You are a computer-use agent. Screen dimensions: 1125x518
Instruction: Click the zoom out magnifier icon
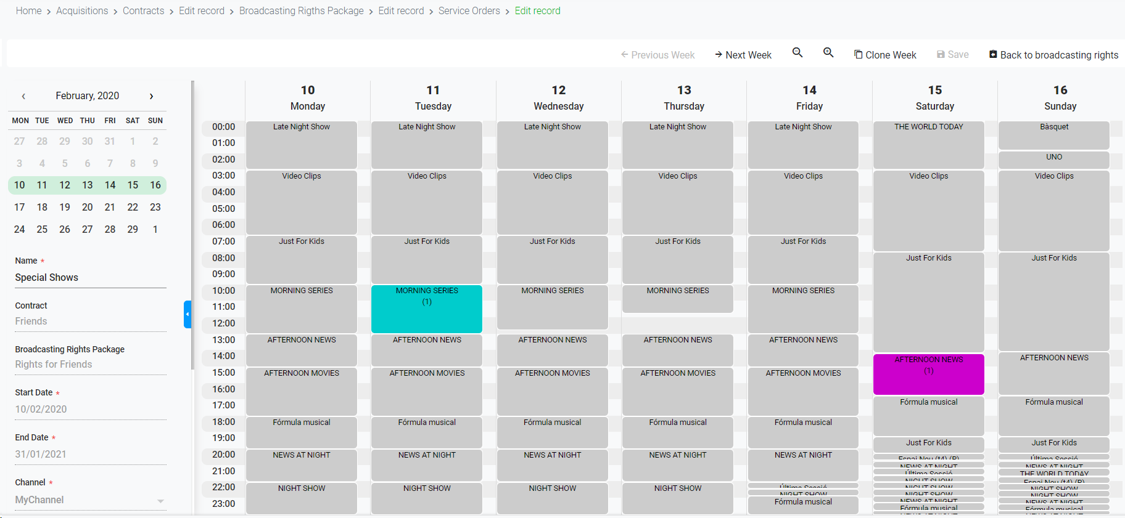tap(797, 53)
